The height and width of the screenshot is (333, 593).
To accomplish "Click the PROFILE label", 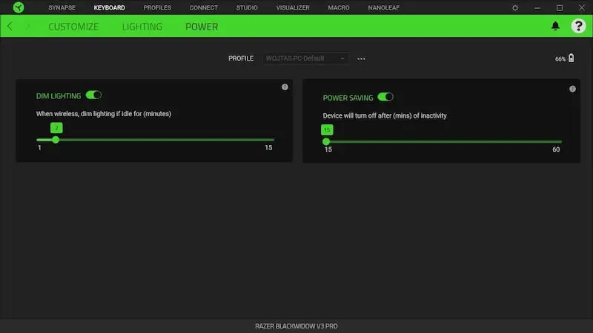I will pos(241,58).
